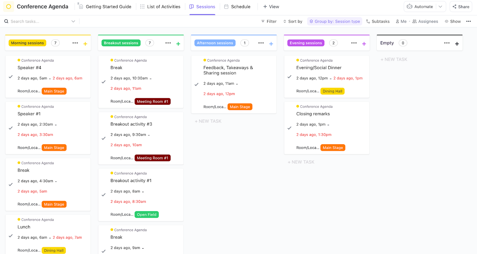This screenshot has width=477, height=254.
Task: Add task to Breakout sessions with plus
Action: click(178, 44)
